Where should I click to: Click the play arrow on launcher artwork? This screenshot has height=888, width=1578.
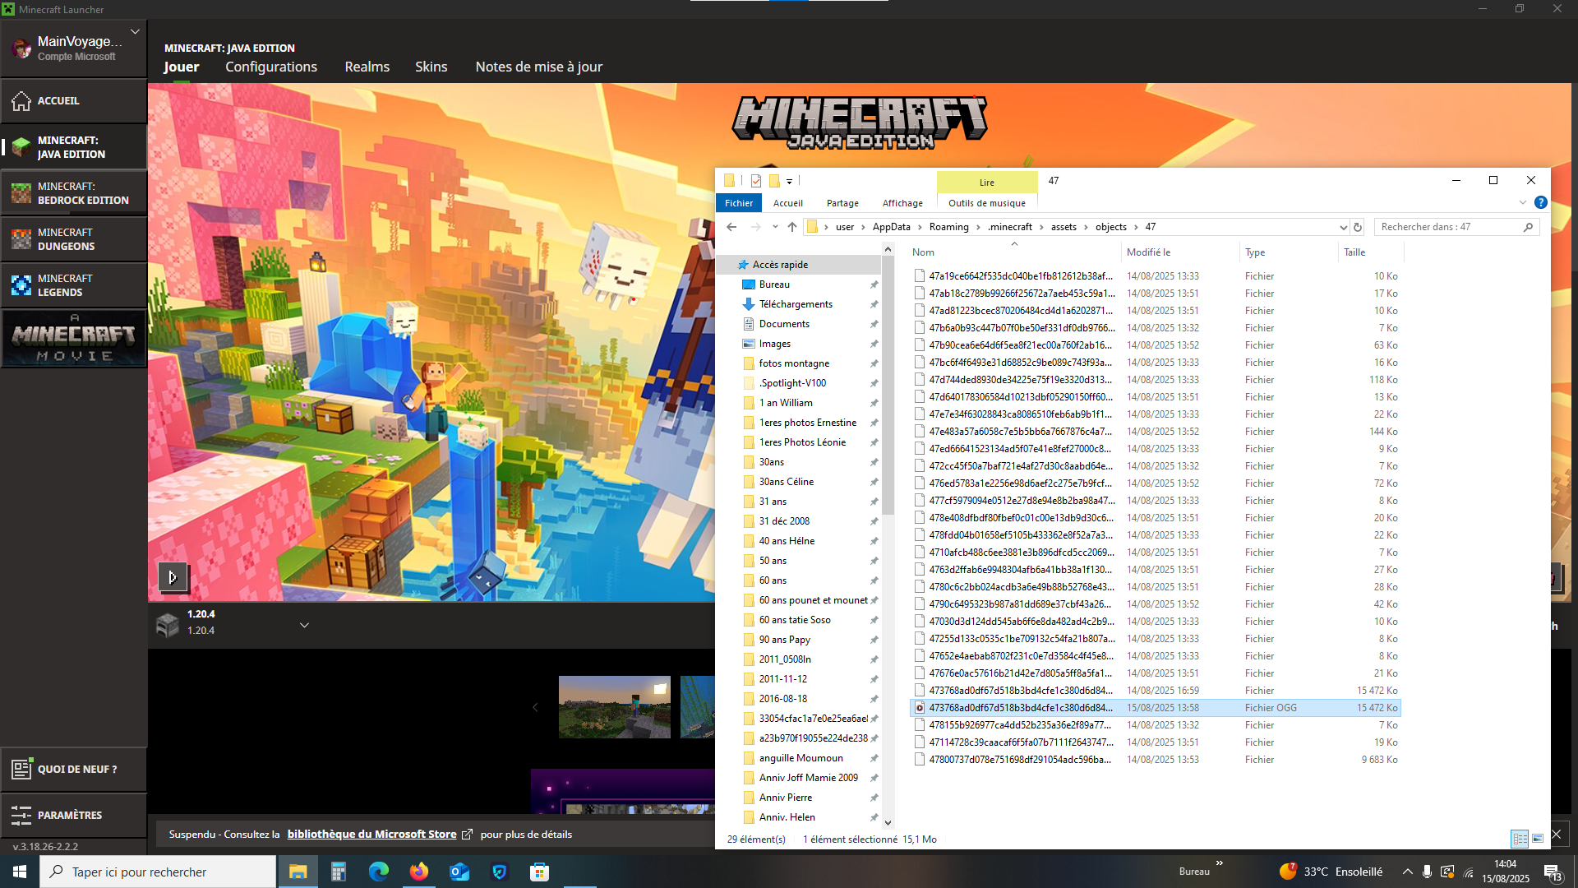tap(173, 577)
